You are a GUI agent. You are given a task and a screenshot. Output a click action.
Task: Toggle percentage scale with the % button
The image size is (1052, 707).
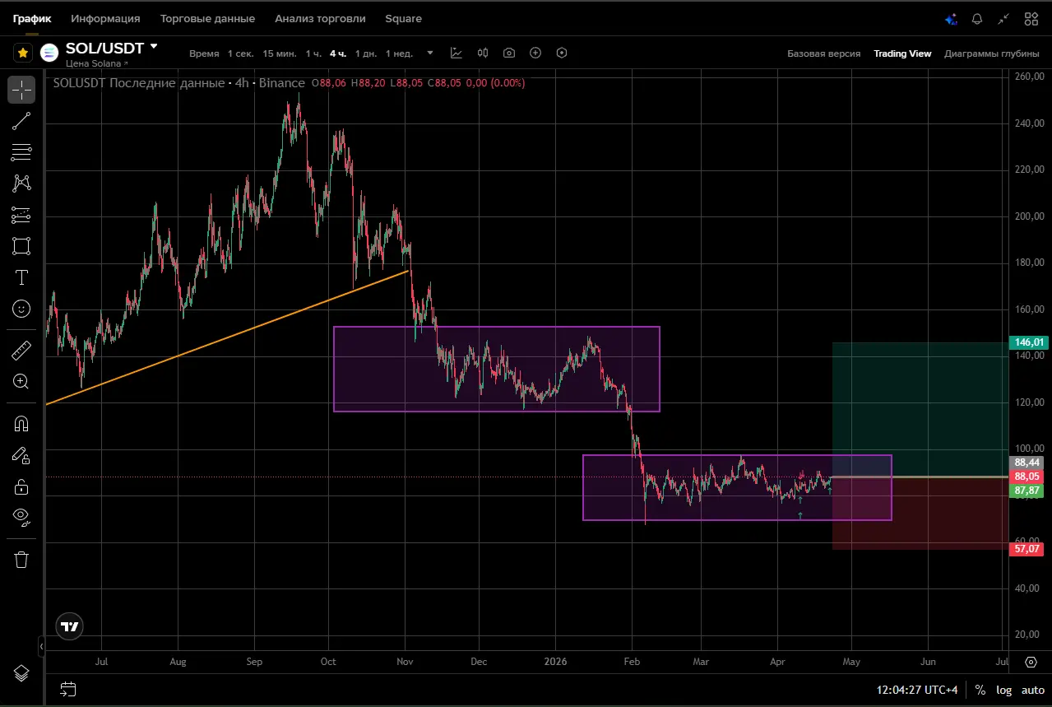tap(980, 690)
